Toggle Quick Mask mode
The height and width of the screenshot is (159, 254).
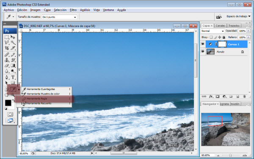[10, 114]
